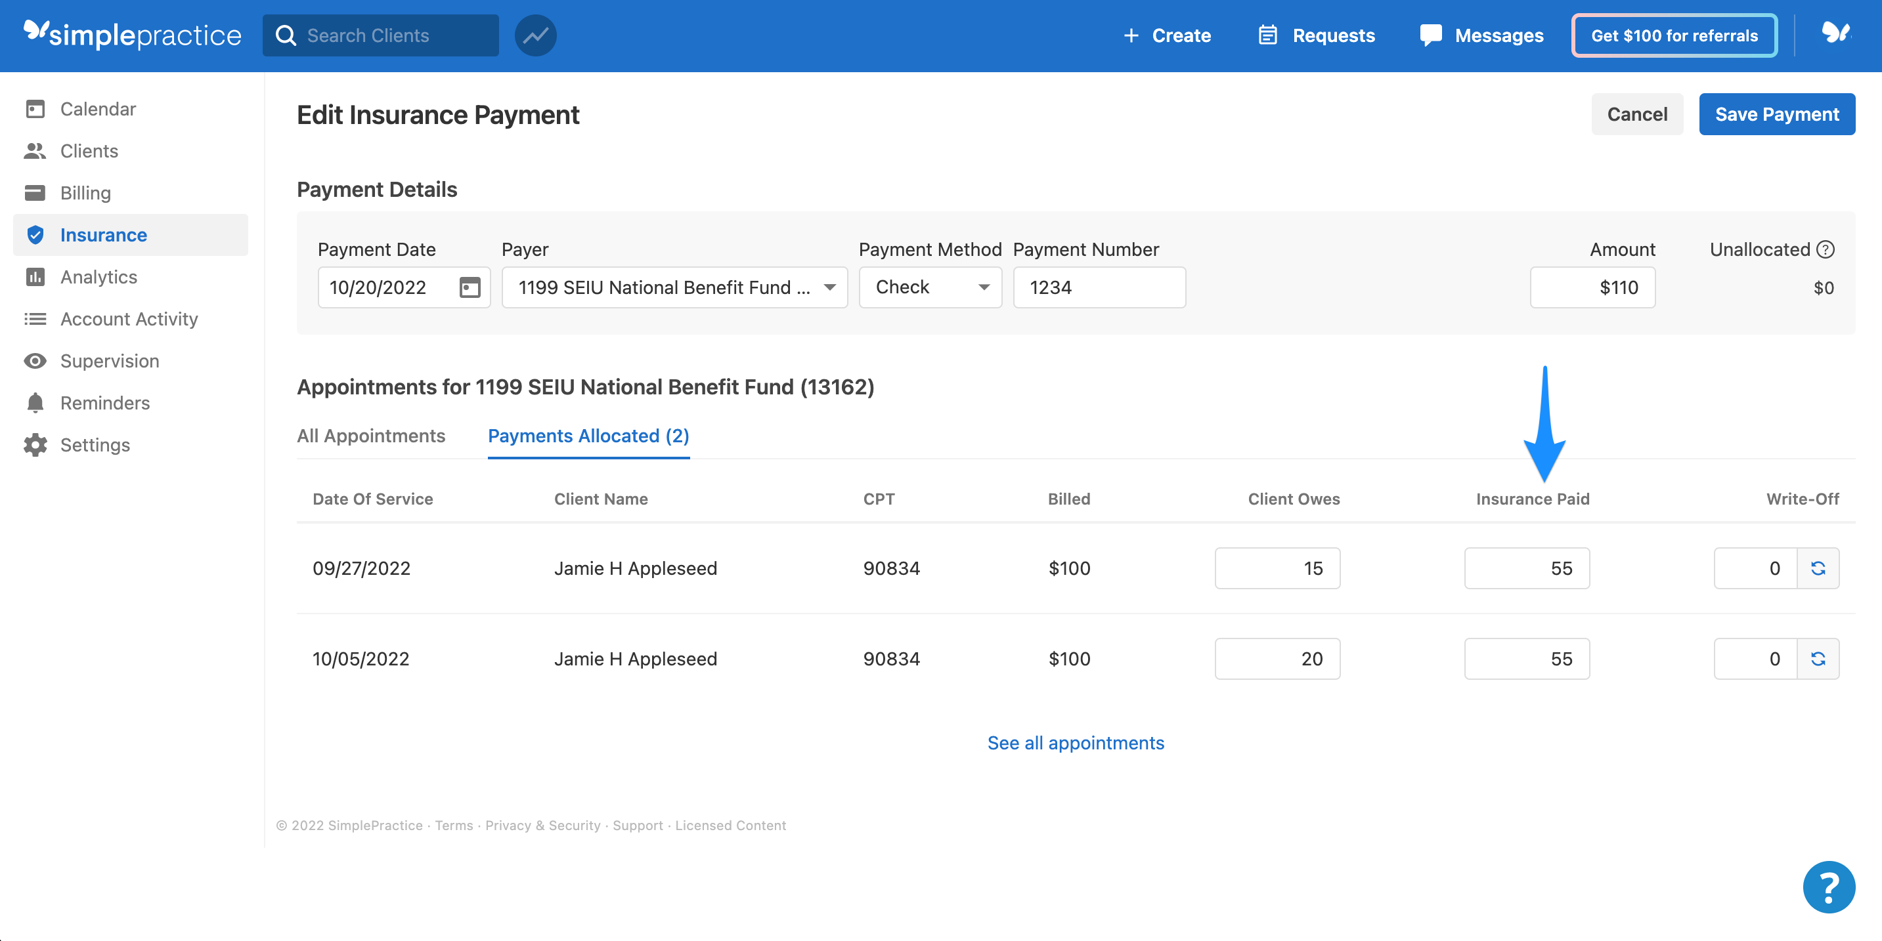1882x941 pixels.
Task: Click the Save Payment button
Action: [1778, 114]
